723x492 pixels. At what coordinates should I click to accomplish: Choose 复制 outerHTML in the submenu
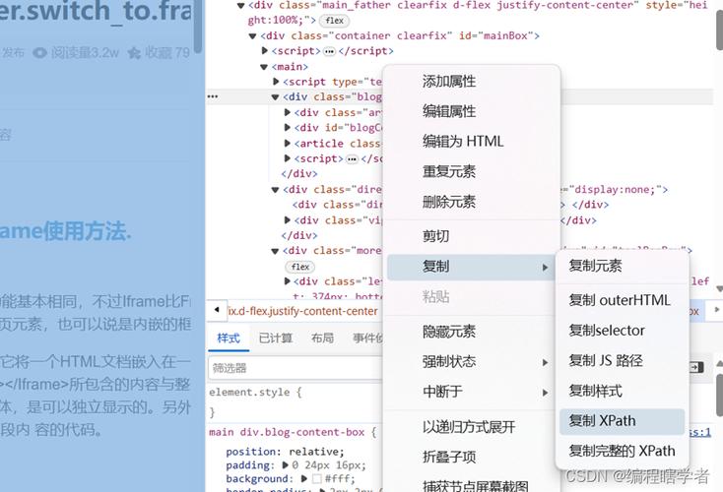(x=622, y=300)
